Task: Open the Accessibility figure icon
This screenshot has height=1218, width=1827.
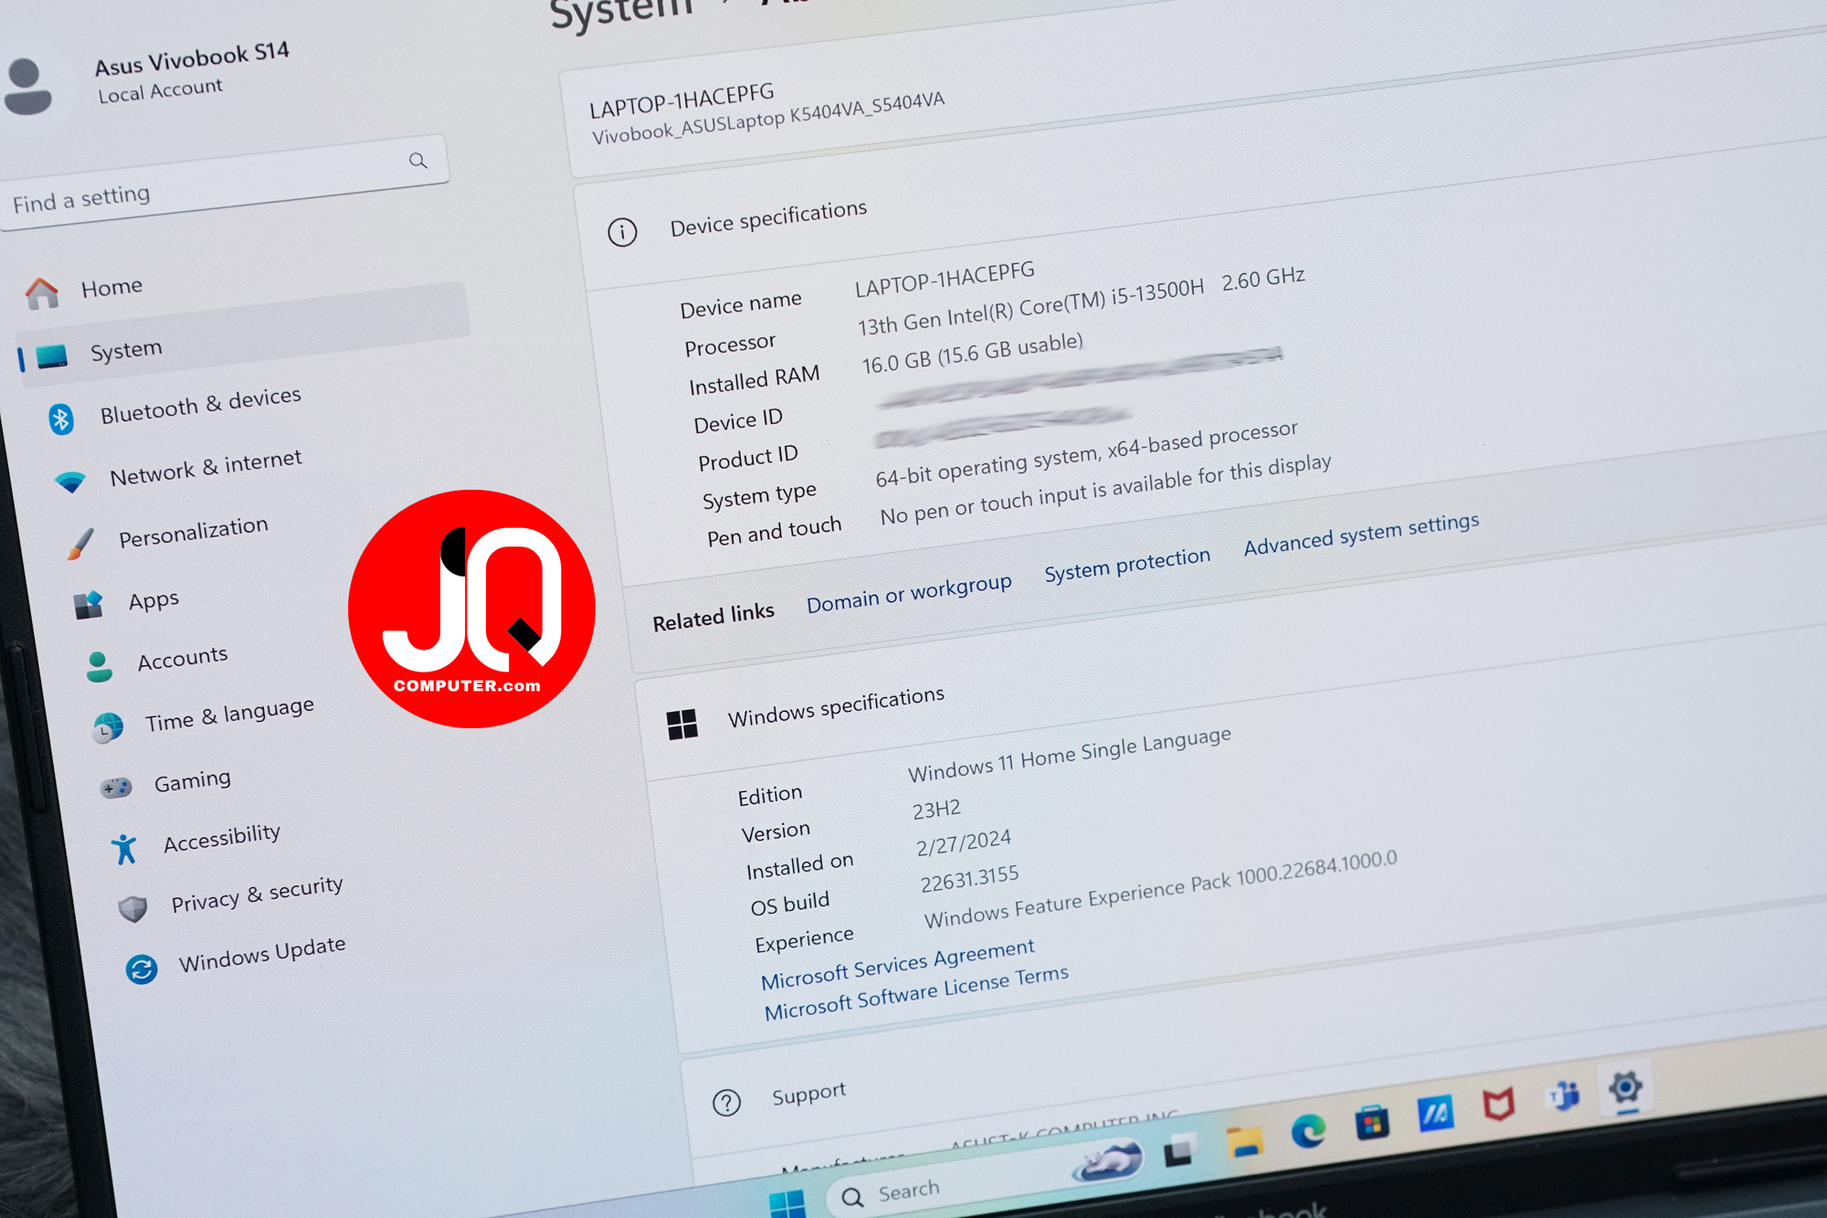Action: pos(124,849)
